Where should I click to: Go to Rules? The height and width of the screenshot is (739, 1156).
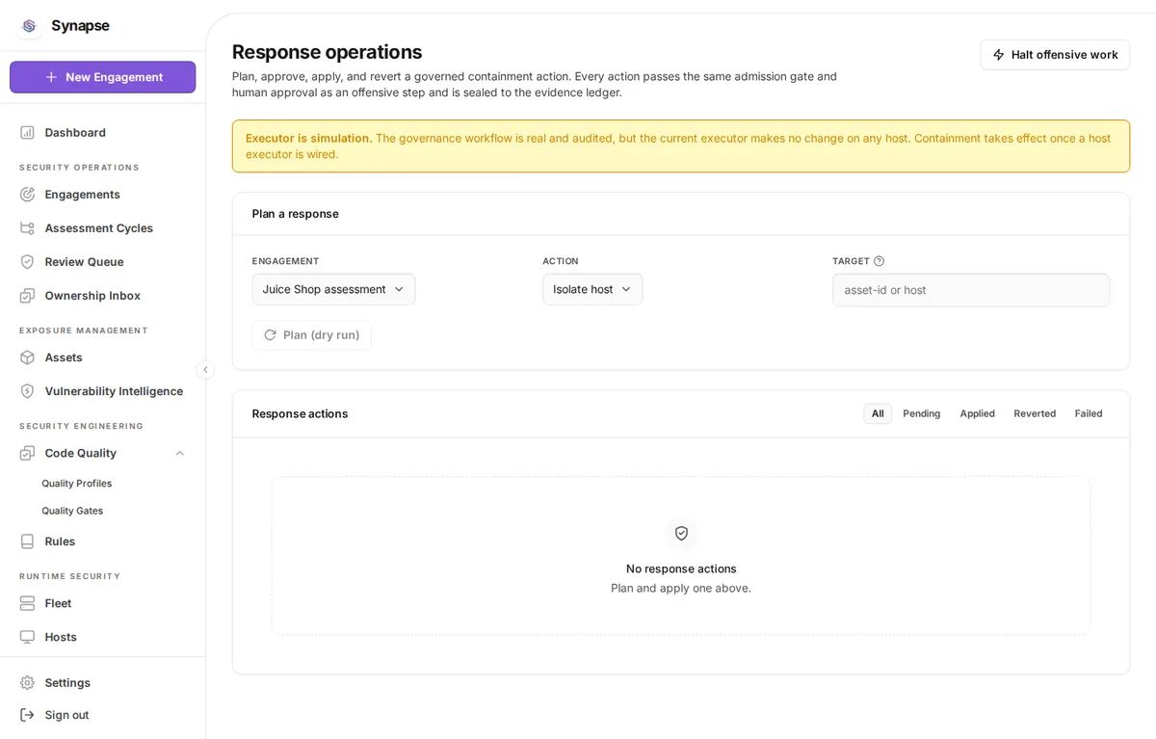pos(103,541)
